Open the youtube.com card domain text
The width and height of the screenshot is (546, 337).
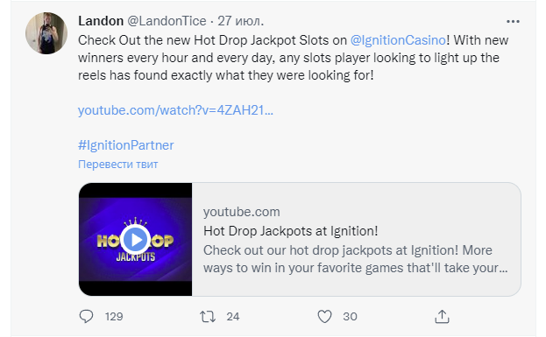click(x=242, y=212)
